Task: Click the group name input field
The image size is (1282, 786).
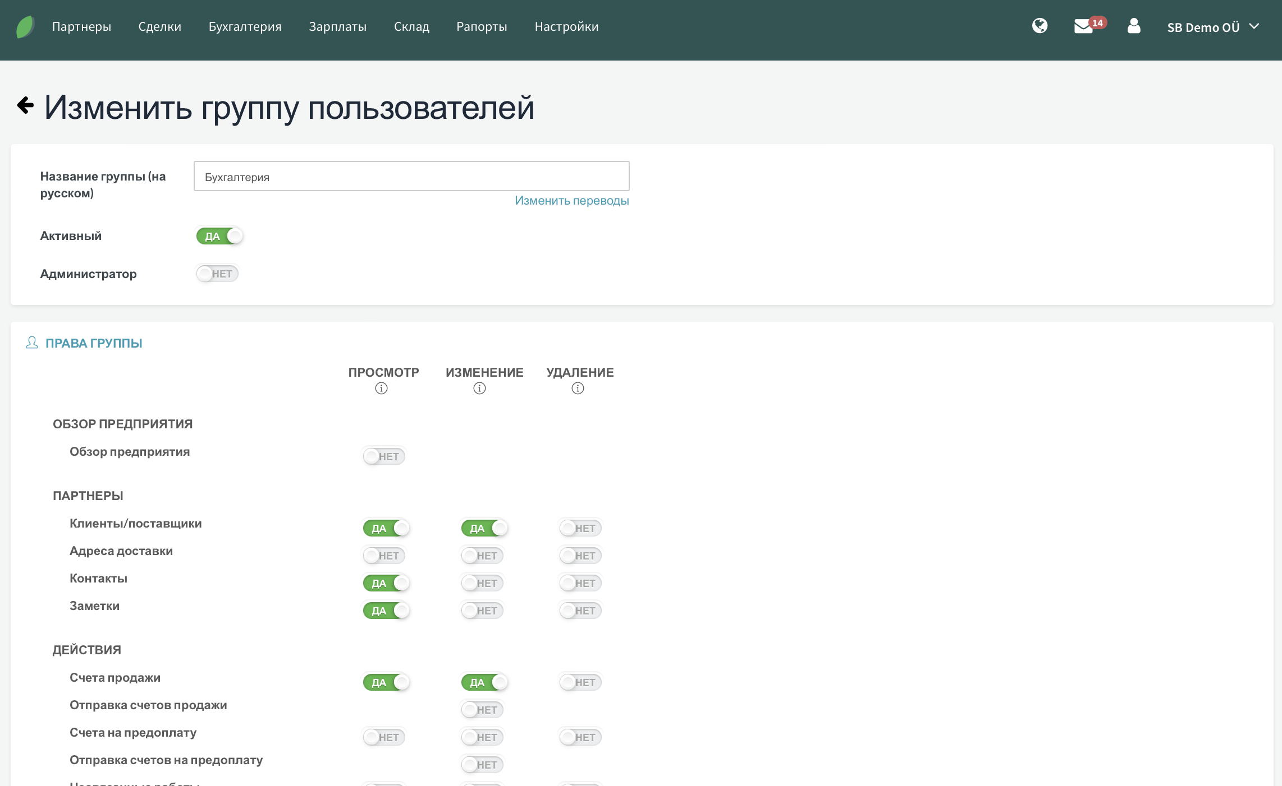Action: coord(411,177)
